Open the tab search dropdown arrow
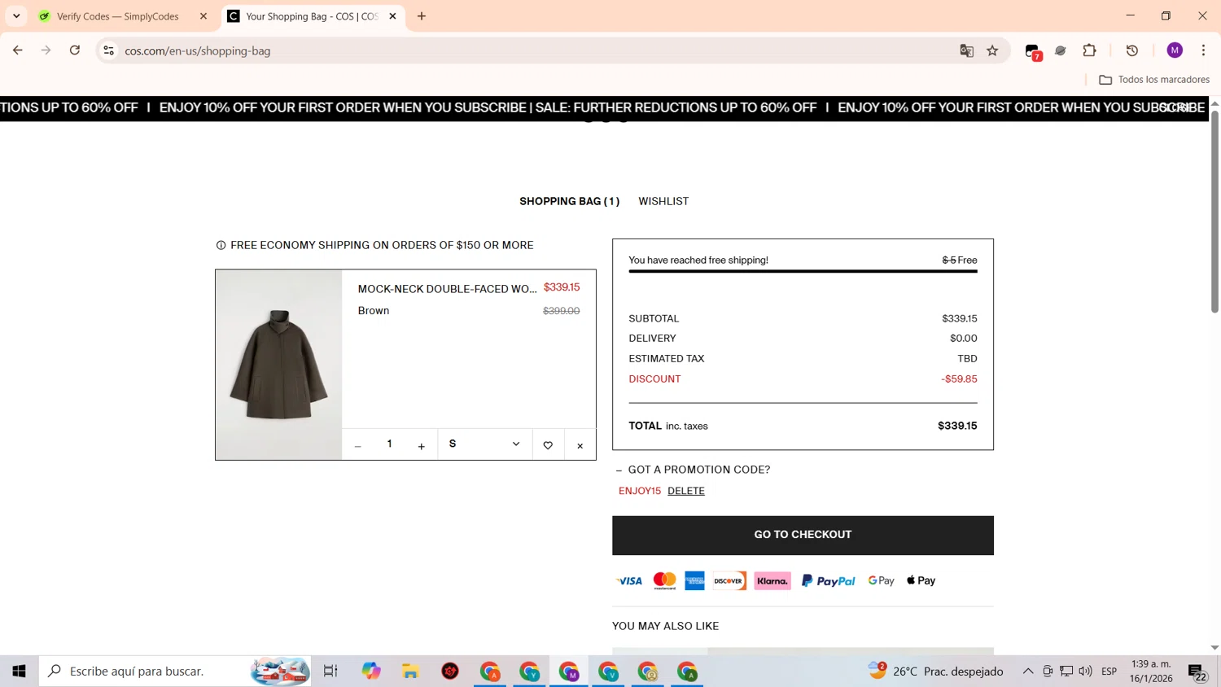 point(16,16)
